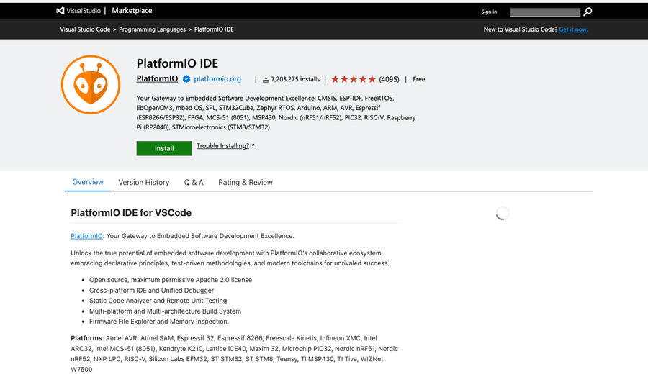The image size is (648, 382).
Task: Click the PlatformIO IDE title
Action: pos(177,63)
